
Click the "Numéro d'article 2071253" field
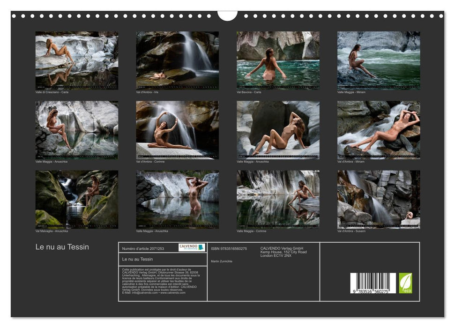click(x=143, y=248)
